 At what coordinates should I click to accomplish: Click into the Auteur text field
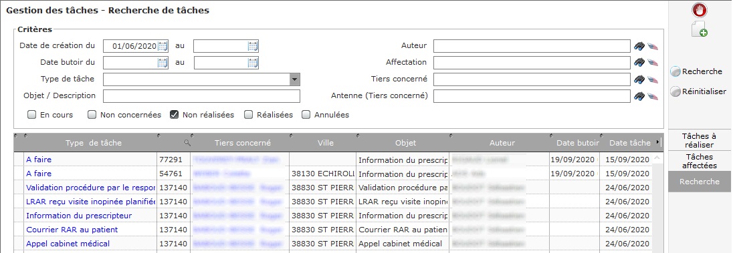tap(532, 46)
